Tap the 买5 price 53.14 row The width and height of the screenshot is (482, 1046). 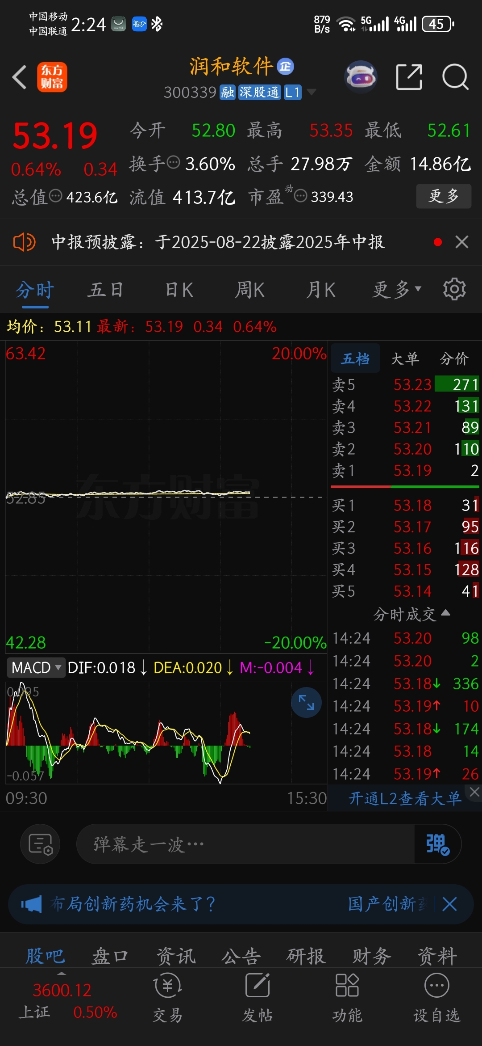405,591
